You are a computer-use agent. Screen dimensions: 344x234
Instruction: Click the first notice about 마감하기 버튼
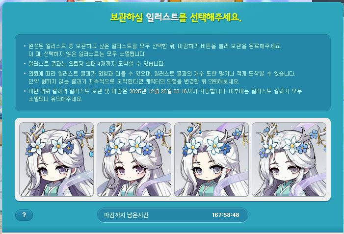155,46
